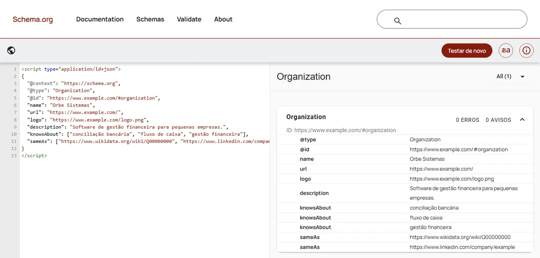Open the All (1) dropdown

click(x=511, y=76)
